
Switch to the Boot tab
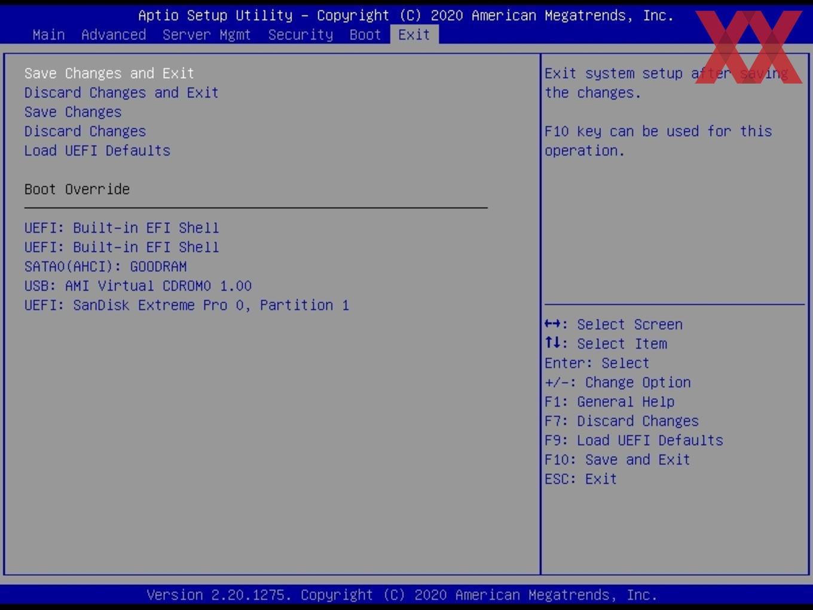(x=365, y=35)
